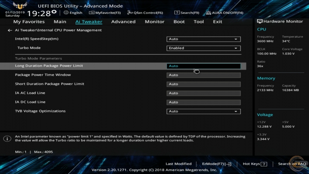Click the Core Voltage value 1.030 V
Image resolution: width=309 pixels, height=174 pixels.
[x=288, y=54]
